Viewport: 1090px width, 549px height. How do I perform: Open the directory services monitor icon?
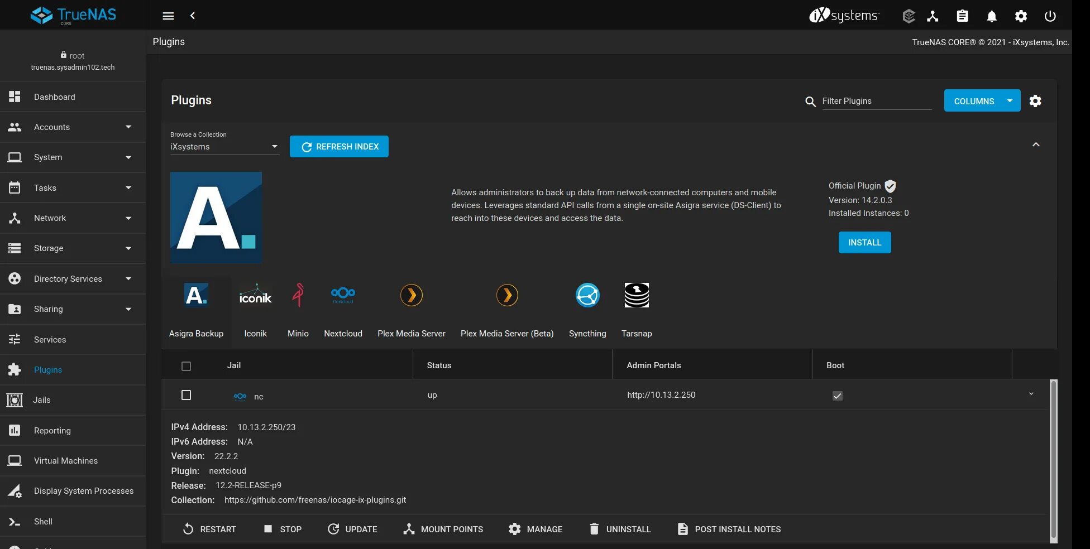933,16
